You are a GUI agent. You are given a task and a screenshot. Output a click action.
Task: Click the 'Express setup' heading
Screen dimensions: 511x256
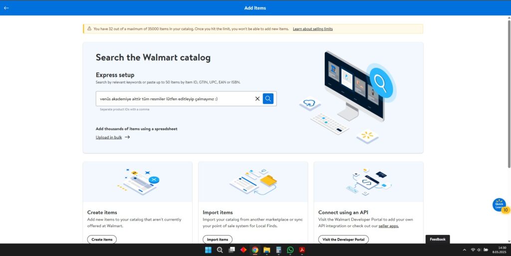point(115,75)
